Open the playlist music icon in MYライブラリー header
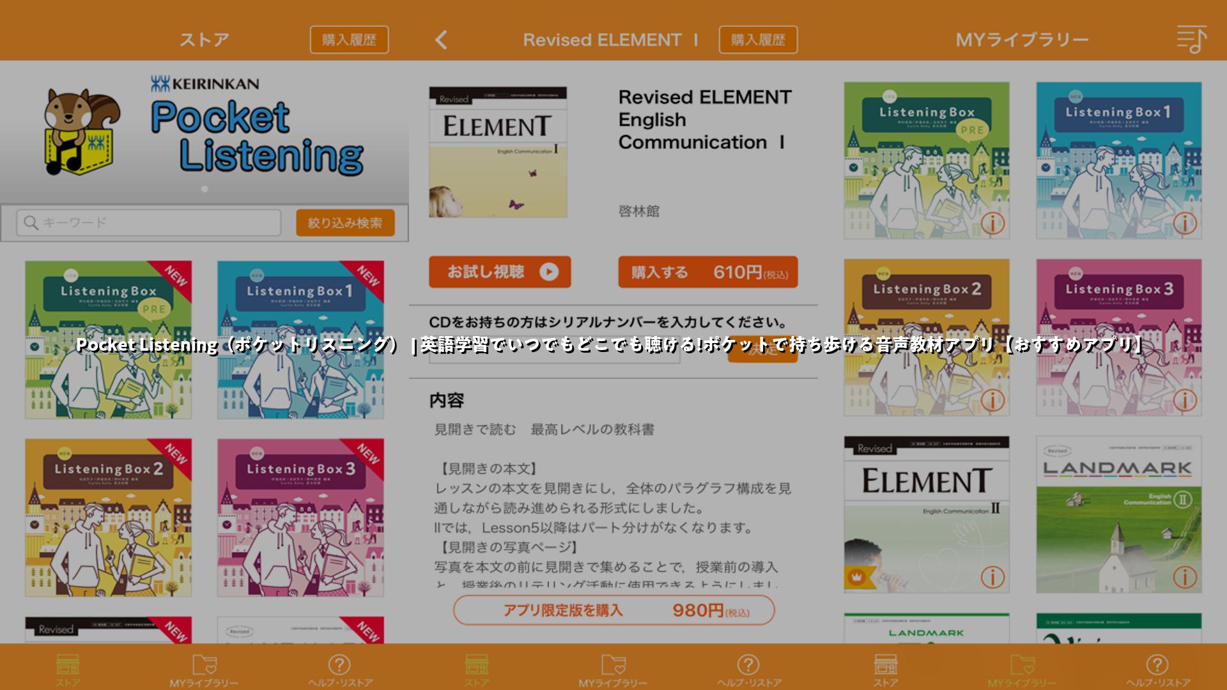The image size is (1227, 690). (1191, 40)
